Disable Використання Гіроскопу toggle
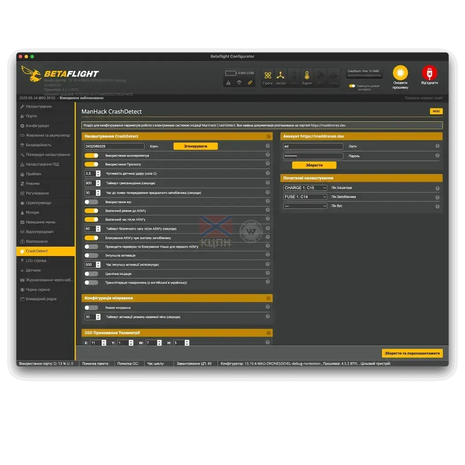 click(x=91, y=164)
